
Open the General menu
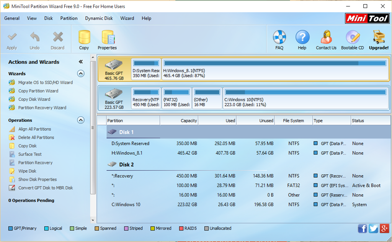12,18
